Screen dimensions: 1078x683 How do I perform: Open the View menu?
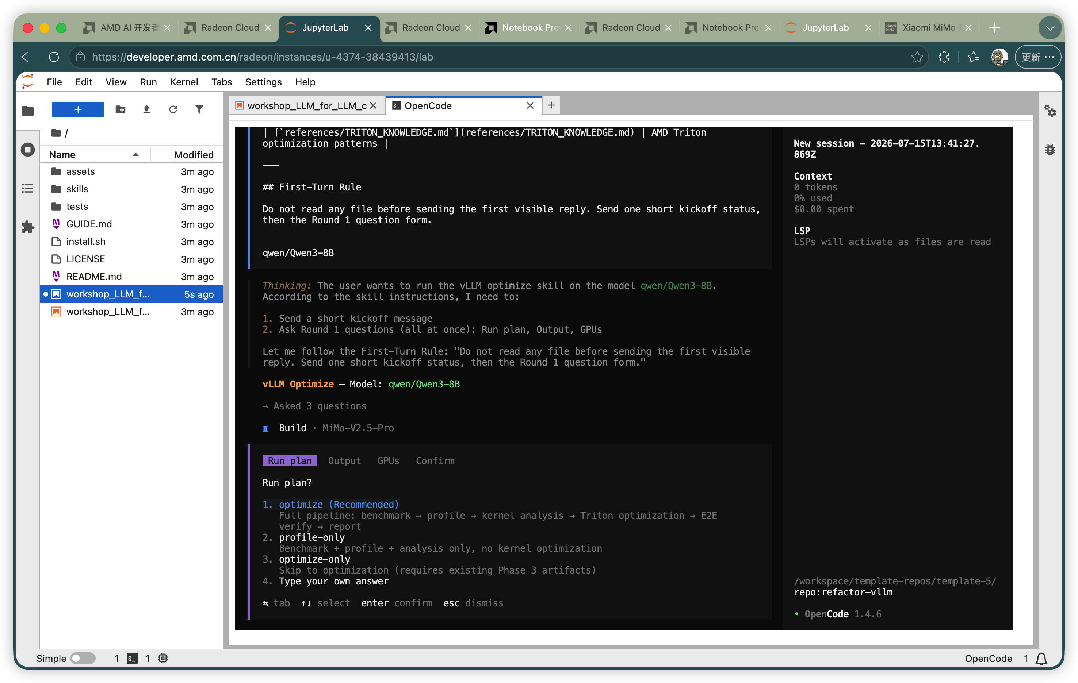tap(116, 82)
